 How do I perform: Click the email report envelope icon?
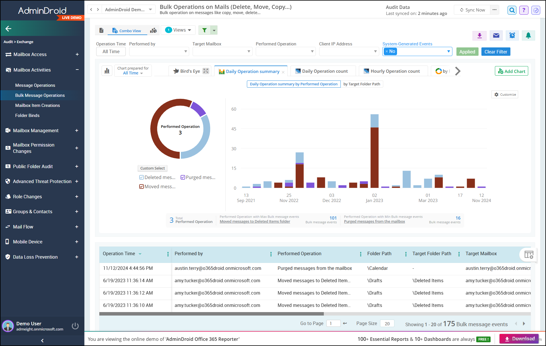tap(496, 36)
